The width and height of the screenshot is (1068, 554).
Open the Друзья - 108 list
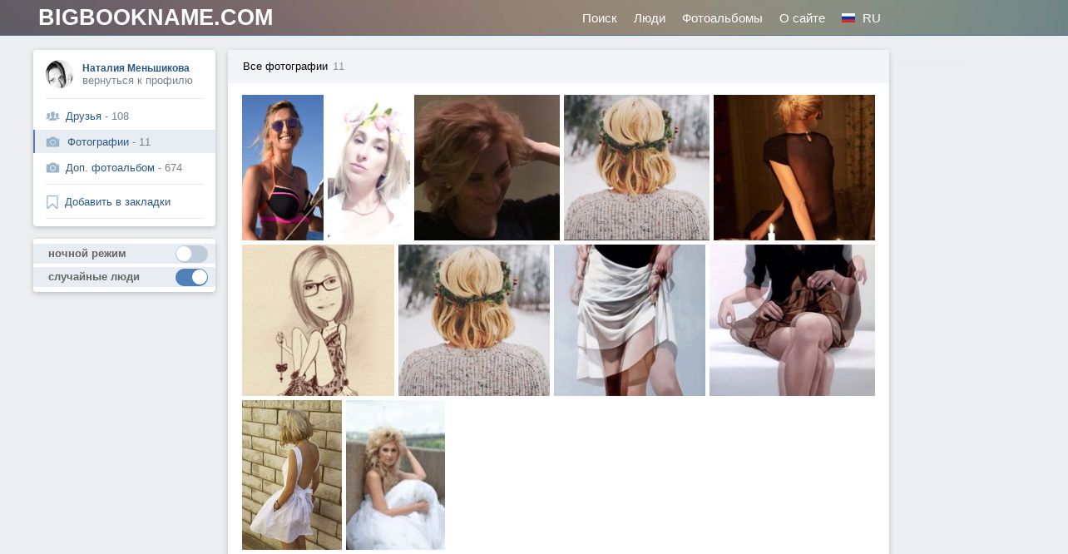tap(97, 116)
